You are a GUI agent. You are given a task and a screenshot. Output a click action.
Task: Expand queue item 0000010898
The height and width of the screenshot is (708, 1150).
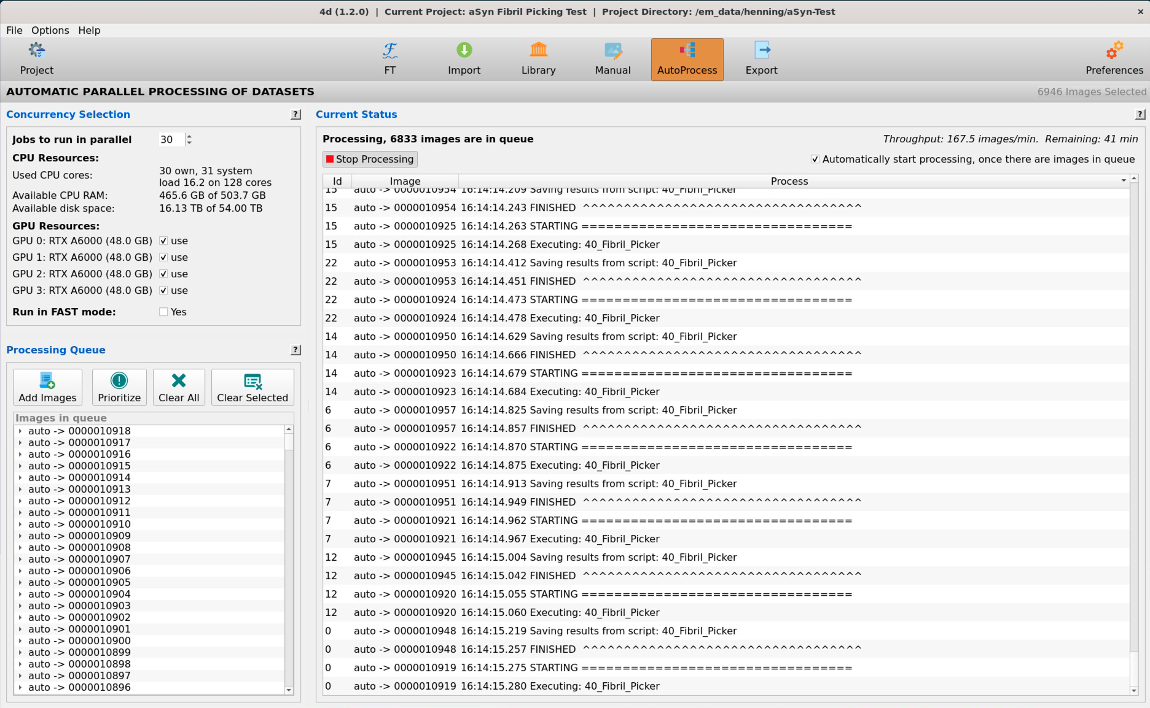coord(20,664)
